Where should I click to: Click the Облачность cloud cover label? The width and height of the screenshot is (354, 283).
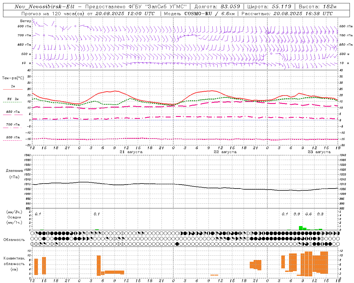(14, 240)
